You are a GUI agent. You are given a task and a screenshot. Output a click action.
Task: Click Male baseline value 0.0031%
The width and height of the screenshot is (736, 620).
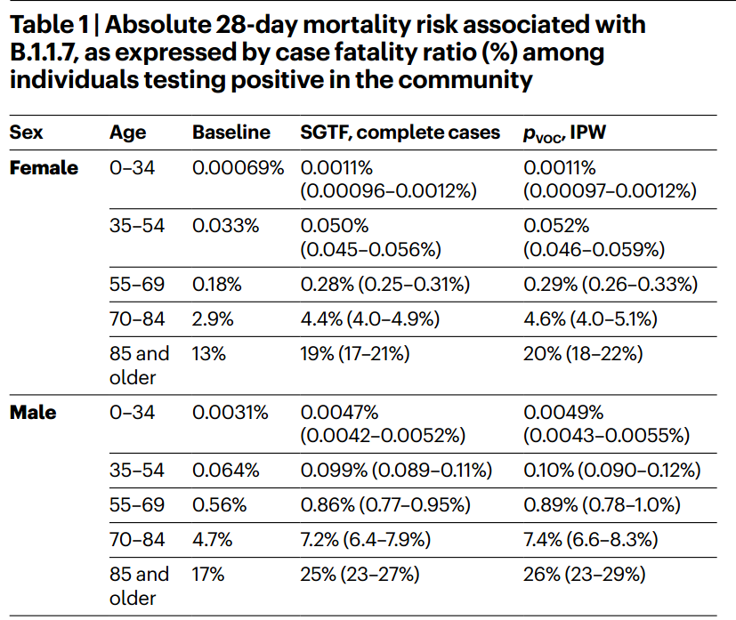231,413
